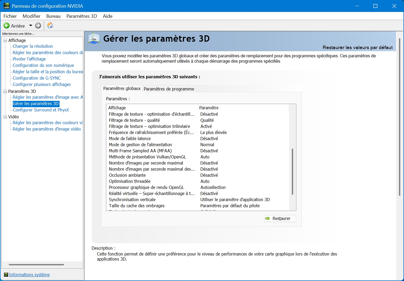Select Taille du cache des ombrages row
The image size is (404, 281).
click(197, 206)
